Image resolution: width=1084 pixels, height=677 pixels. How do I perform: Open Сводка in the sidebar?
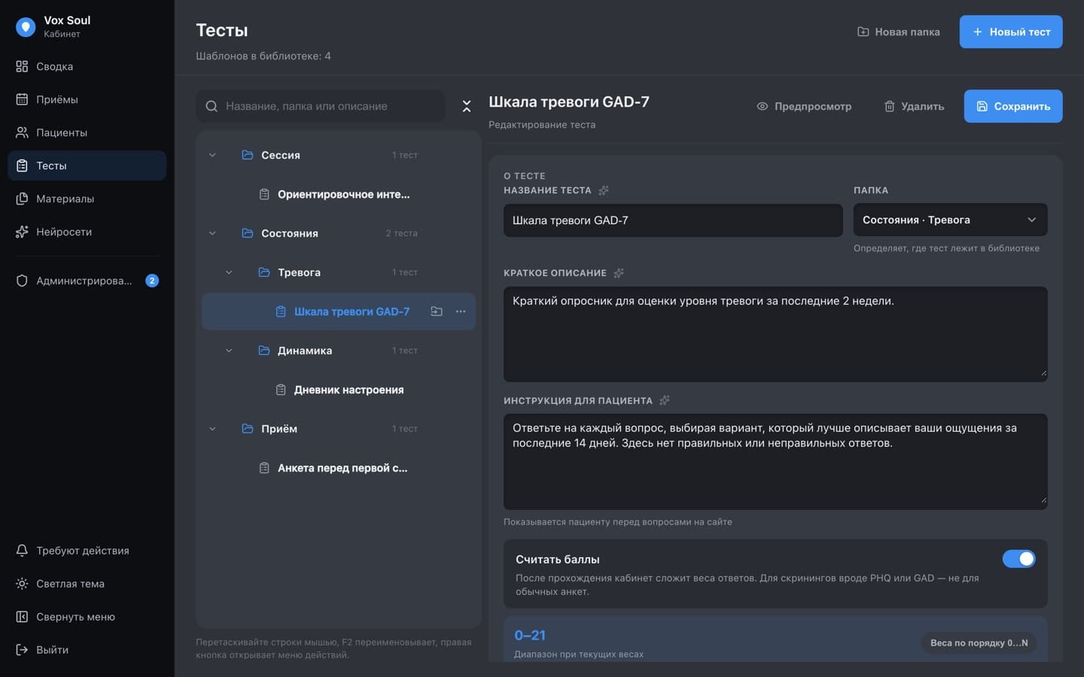pyautogui.click(x=87, y=66)
